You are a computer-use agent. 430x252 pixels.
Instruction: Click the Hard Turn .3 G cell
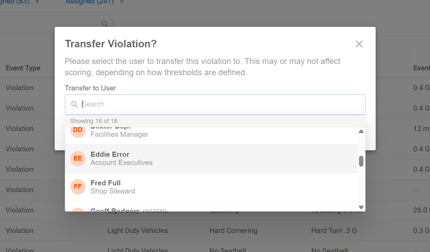coord(334,231)
